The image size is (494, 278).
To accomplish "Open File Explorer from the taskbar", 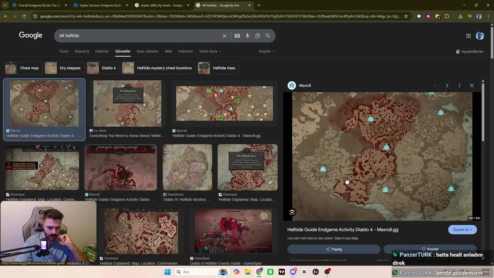I will [248, 272].
